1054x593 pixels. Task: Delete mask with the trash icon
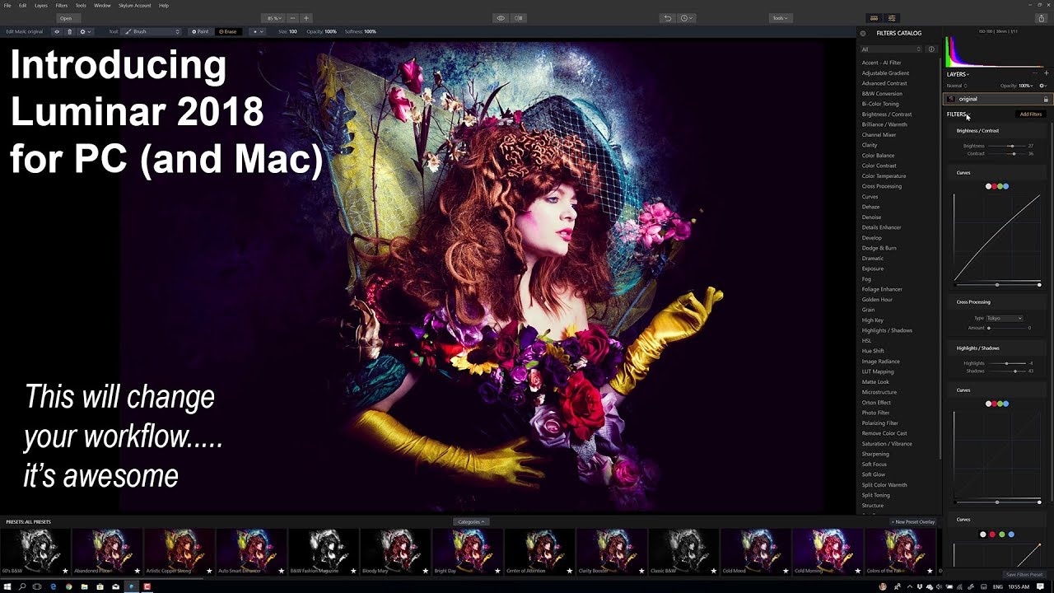point(69,31)
